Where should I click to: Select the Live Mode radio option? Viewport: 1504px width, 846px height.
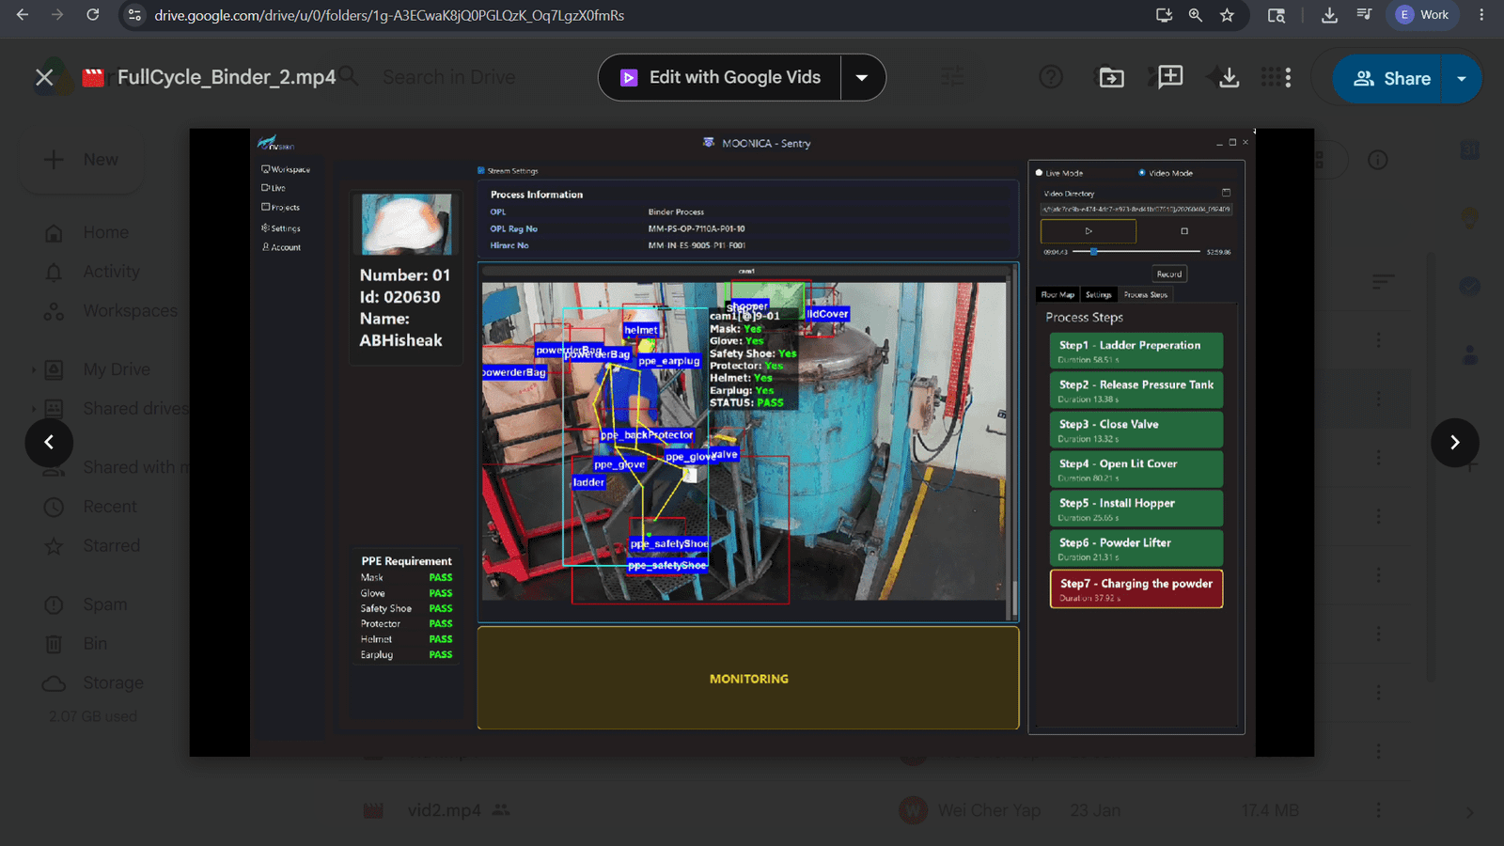[1059, 173]
